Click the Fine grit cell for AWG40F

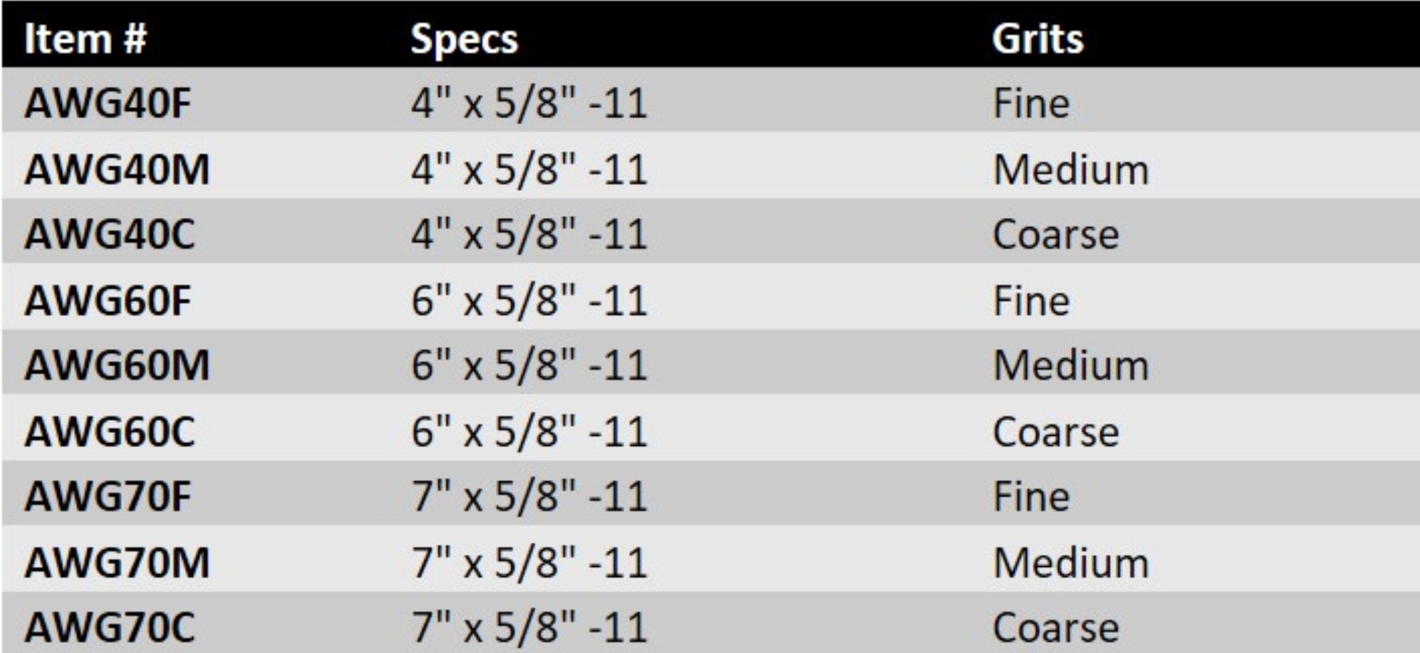pyautogui.click(x=1031, y=103)
